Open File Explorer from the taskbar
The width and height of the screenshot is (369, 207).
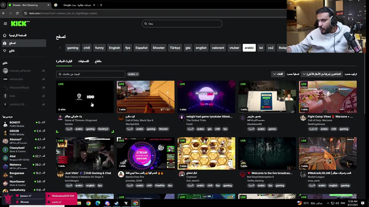79,203
